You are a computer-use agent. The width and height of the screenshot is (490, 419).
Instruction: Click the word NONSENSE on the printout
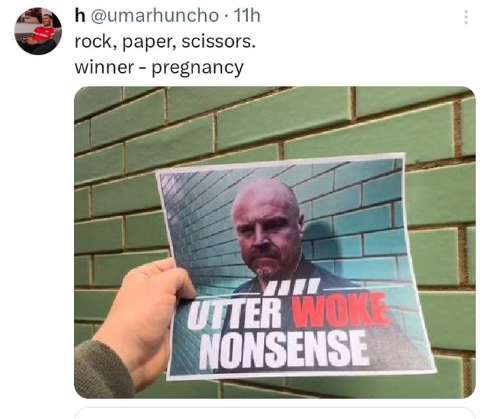click(285, 349)
